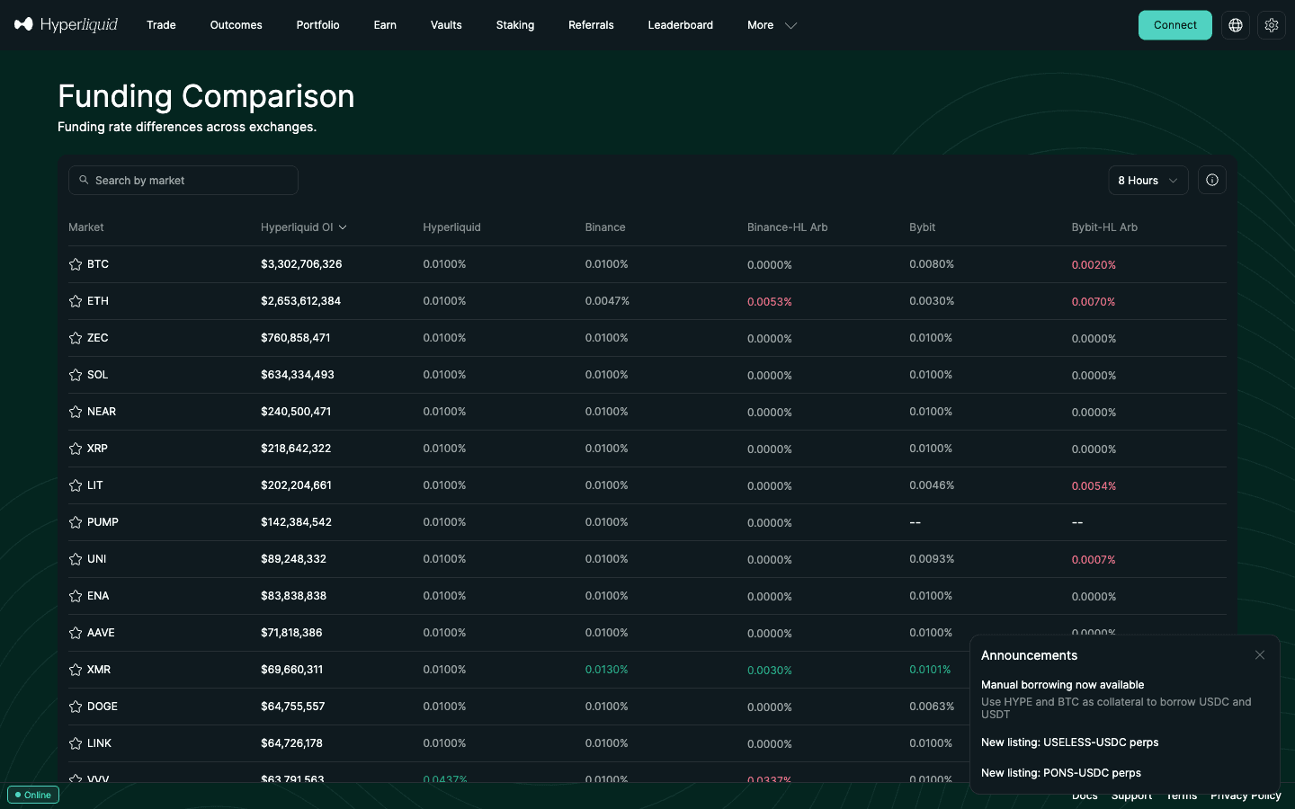Click the Hyperliquid column header
This screenshot has height=809, width=1295.
[x=451, y=227]
